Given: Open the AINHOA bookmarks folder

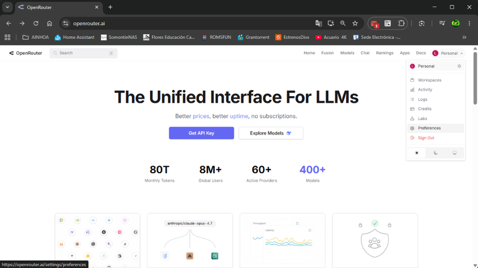Looking at the screenshot, I should point(36,37).
